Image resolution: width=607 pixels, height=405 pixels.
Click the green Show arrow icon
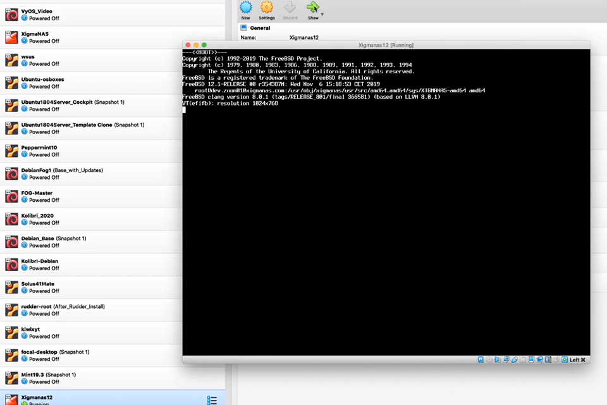(312, 8)
